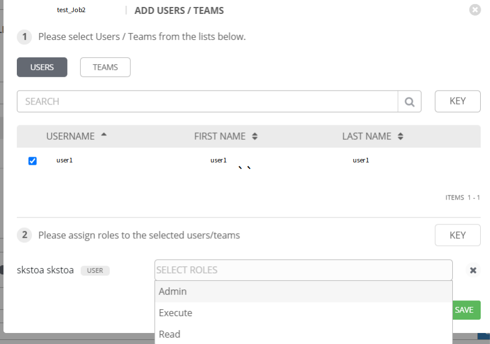Click the Username column header

click(70, 136)
